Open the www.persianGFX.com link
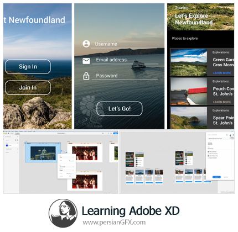This screenshot has width=238, height=232. coord(114,222)
